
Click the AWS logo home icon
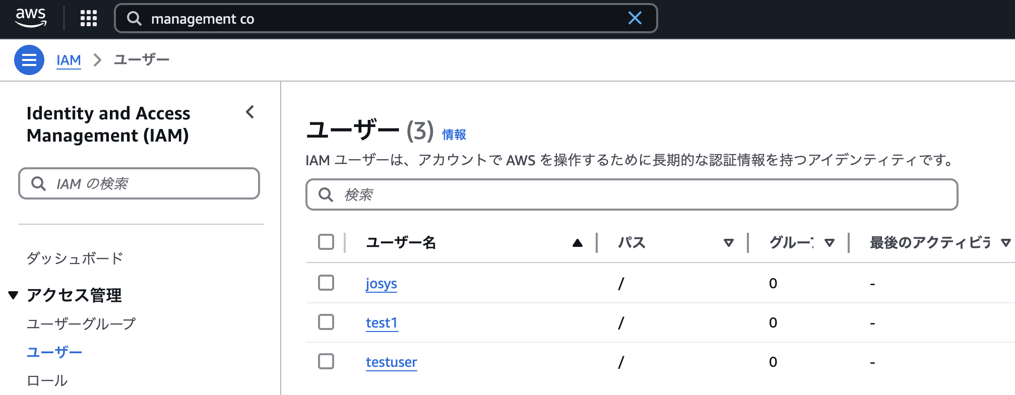pyautogui.click(x=31, y=18)
